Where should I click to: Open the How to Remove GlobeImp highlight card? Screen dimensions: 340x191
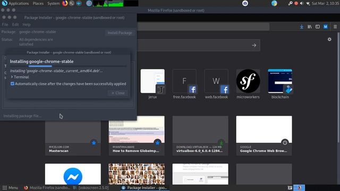(137, 136)
